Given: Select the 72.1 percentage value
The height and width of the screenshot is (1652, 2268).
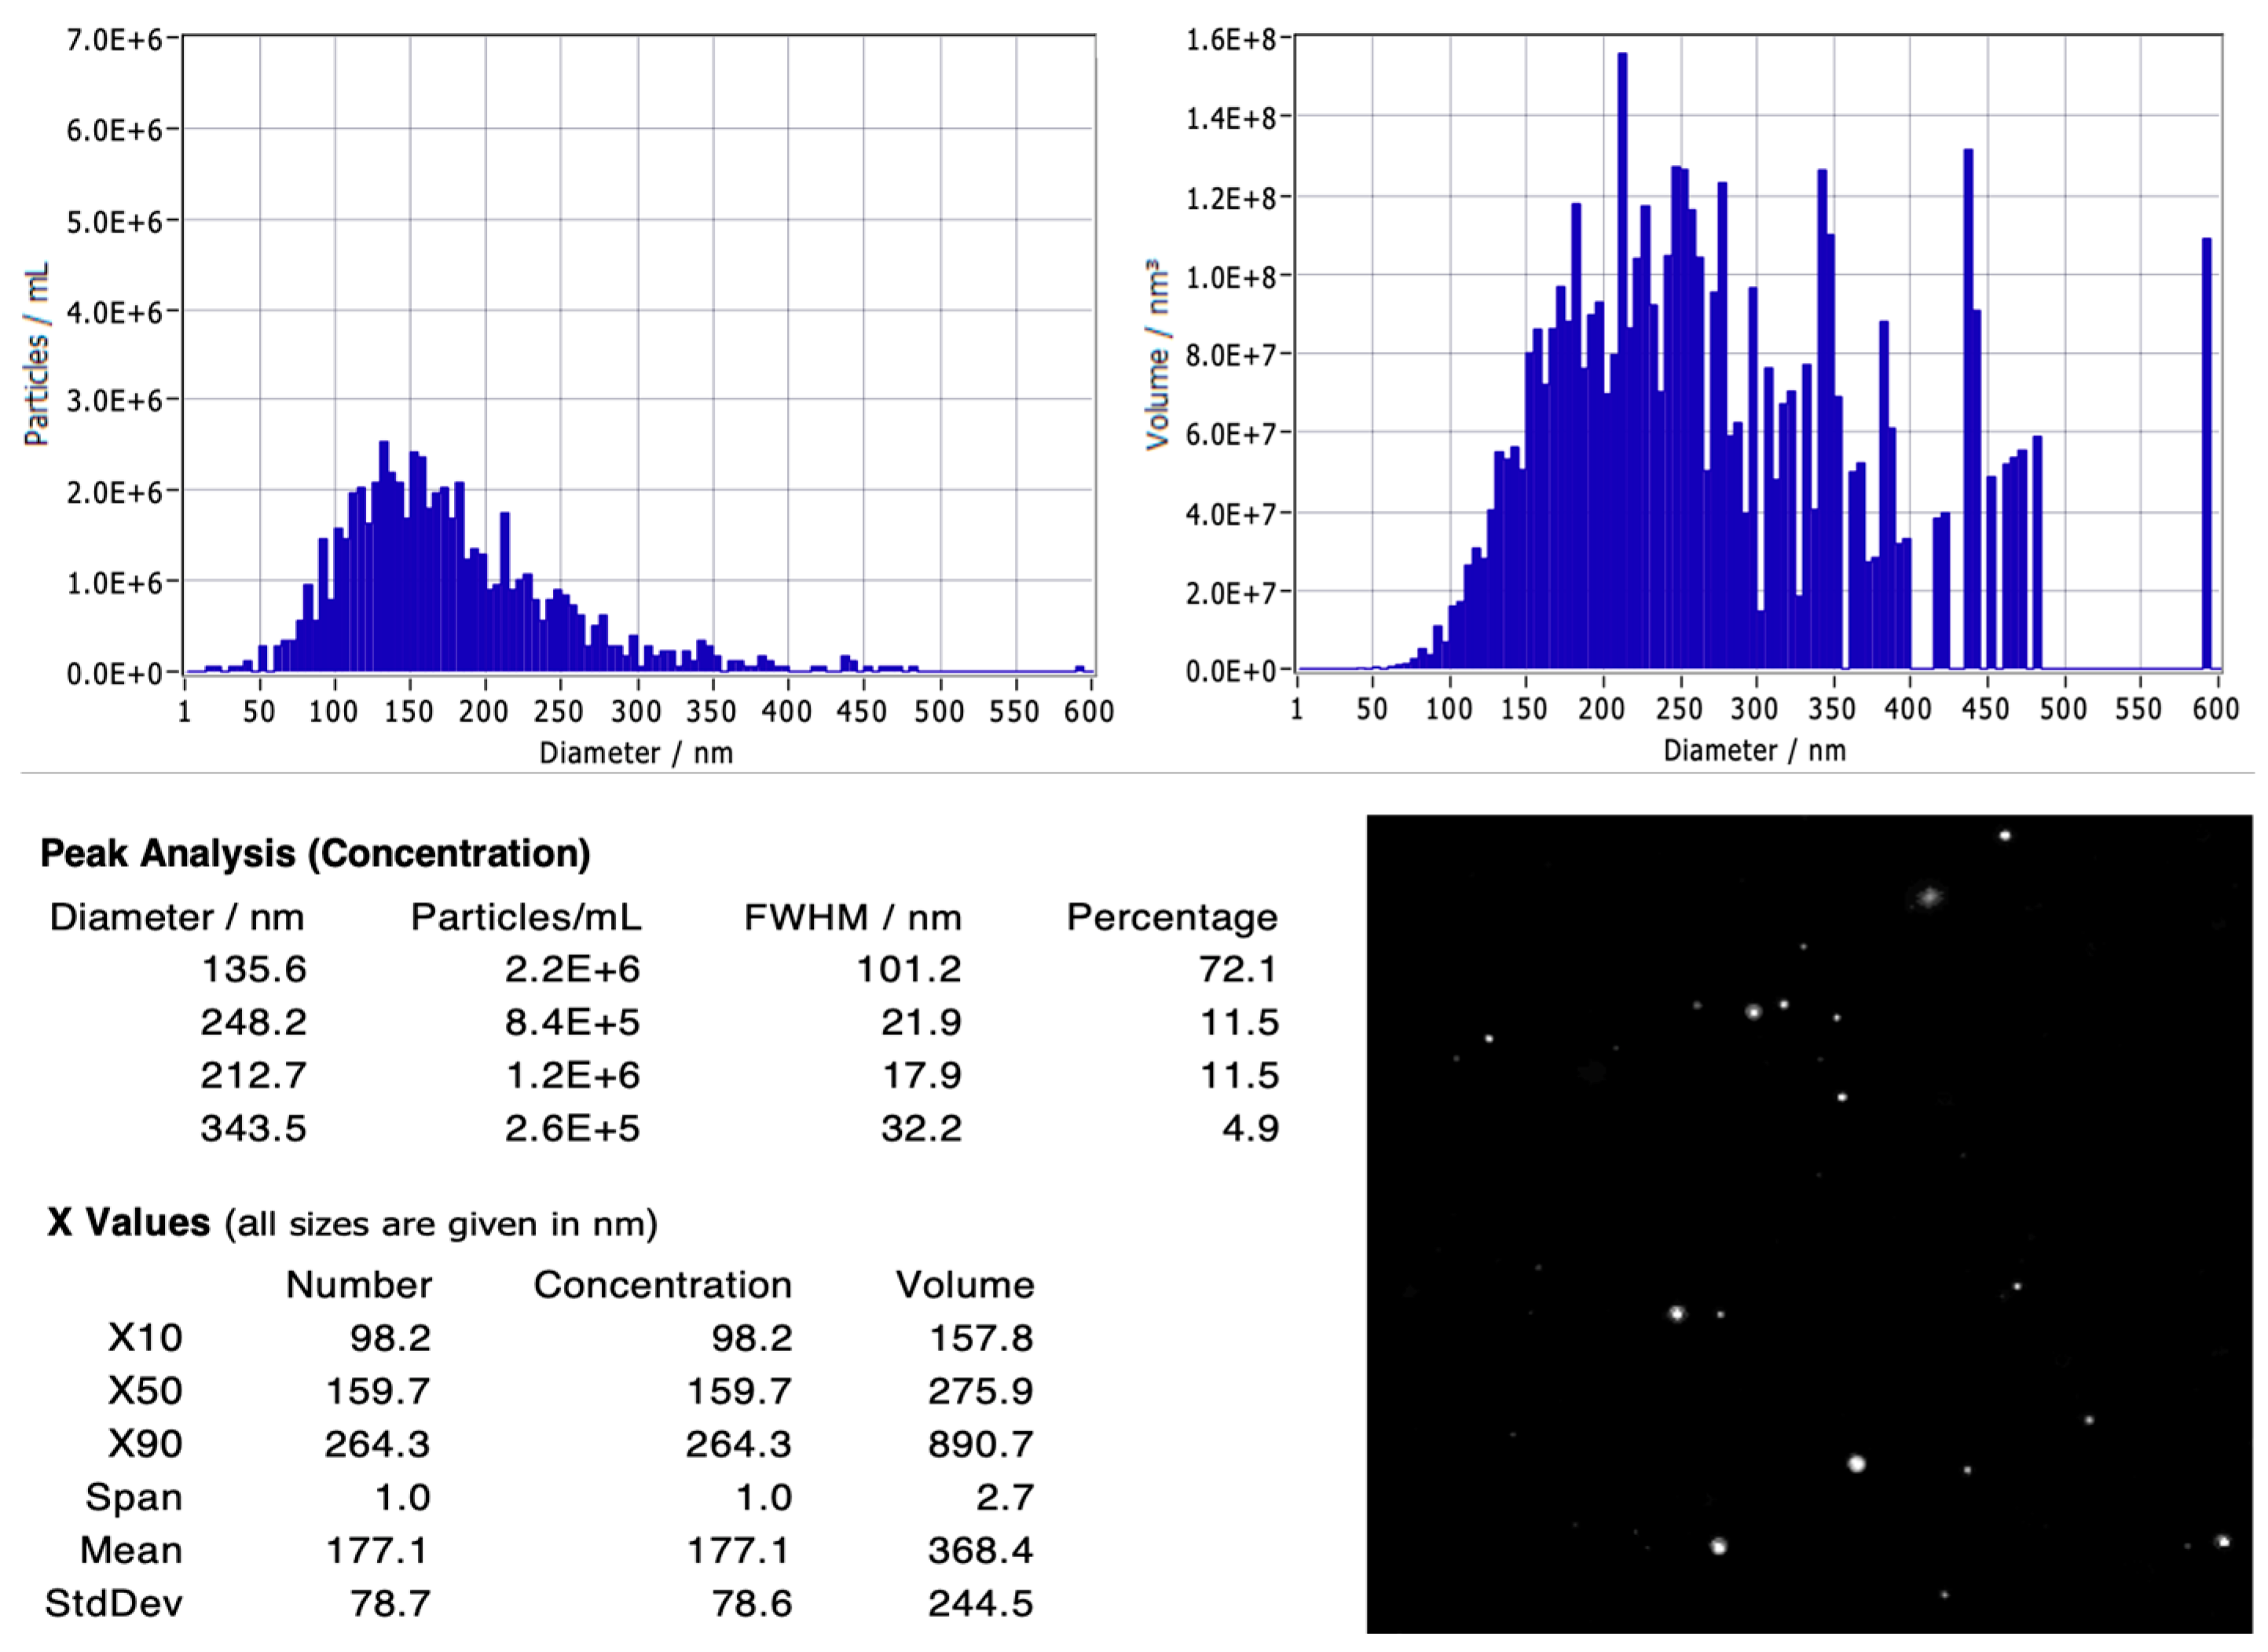Looking at the screenshot, I should point(1238,968).
